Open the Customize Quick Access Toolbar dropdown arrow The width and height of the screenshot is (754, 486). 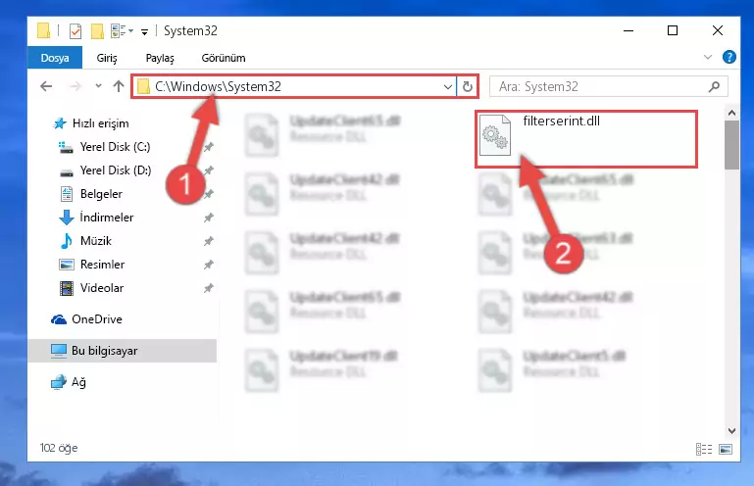[x=144, y=32]
